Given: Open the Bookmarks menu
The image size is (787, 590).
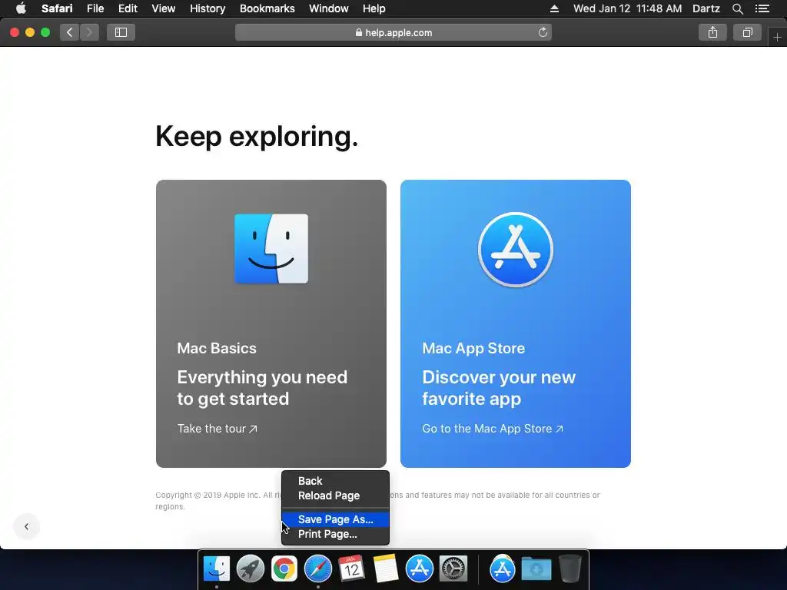Looking at the screenshot, I should click(267, 8).
